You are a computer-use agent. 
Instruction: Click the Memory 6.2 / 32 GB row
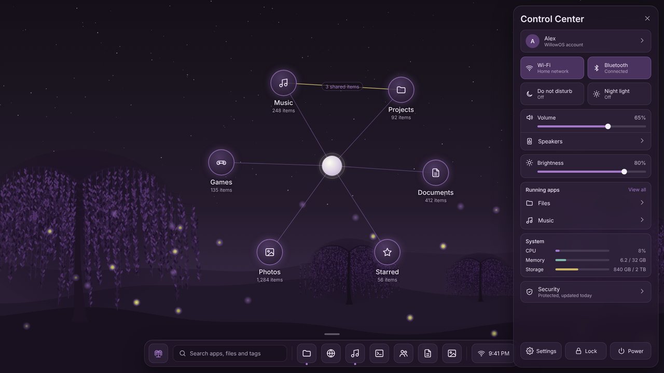pos(586,260)
